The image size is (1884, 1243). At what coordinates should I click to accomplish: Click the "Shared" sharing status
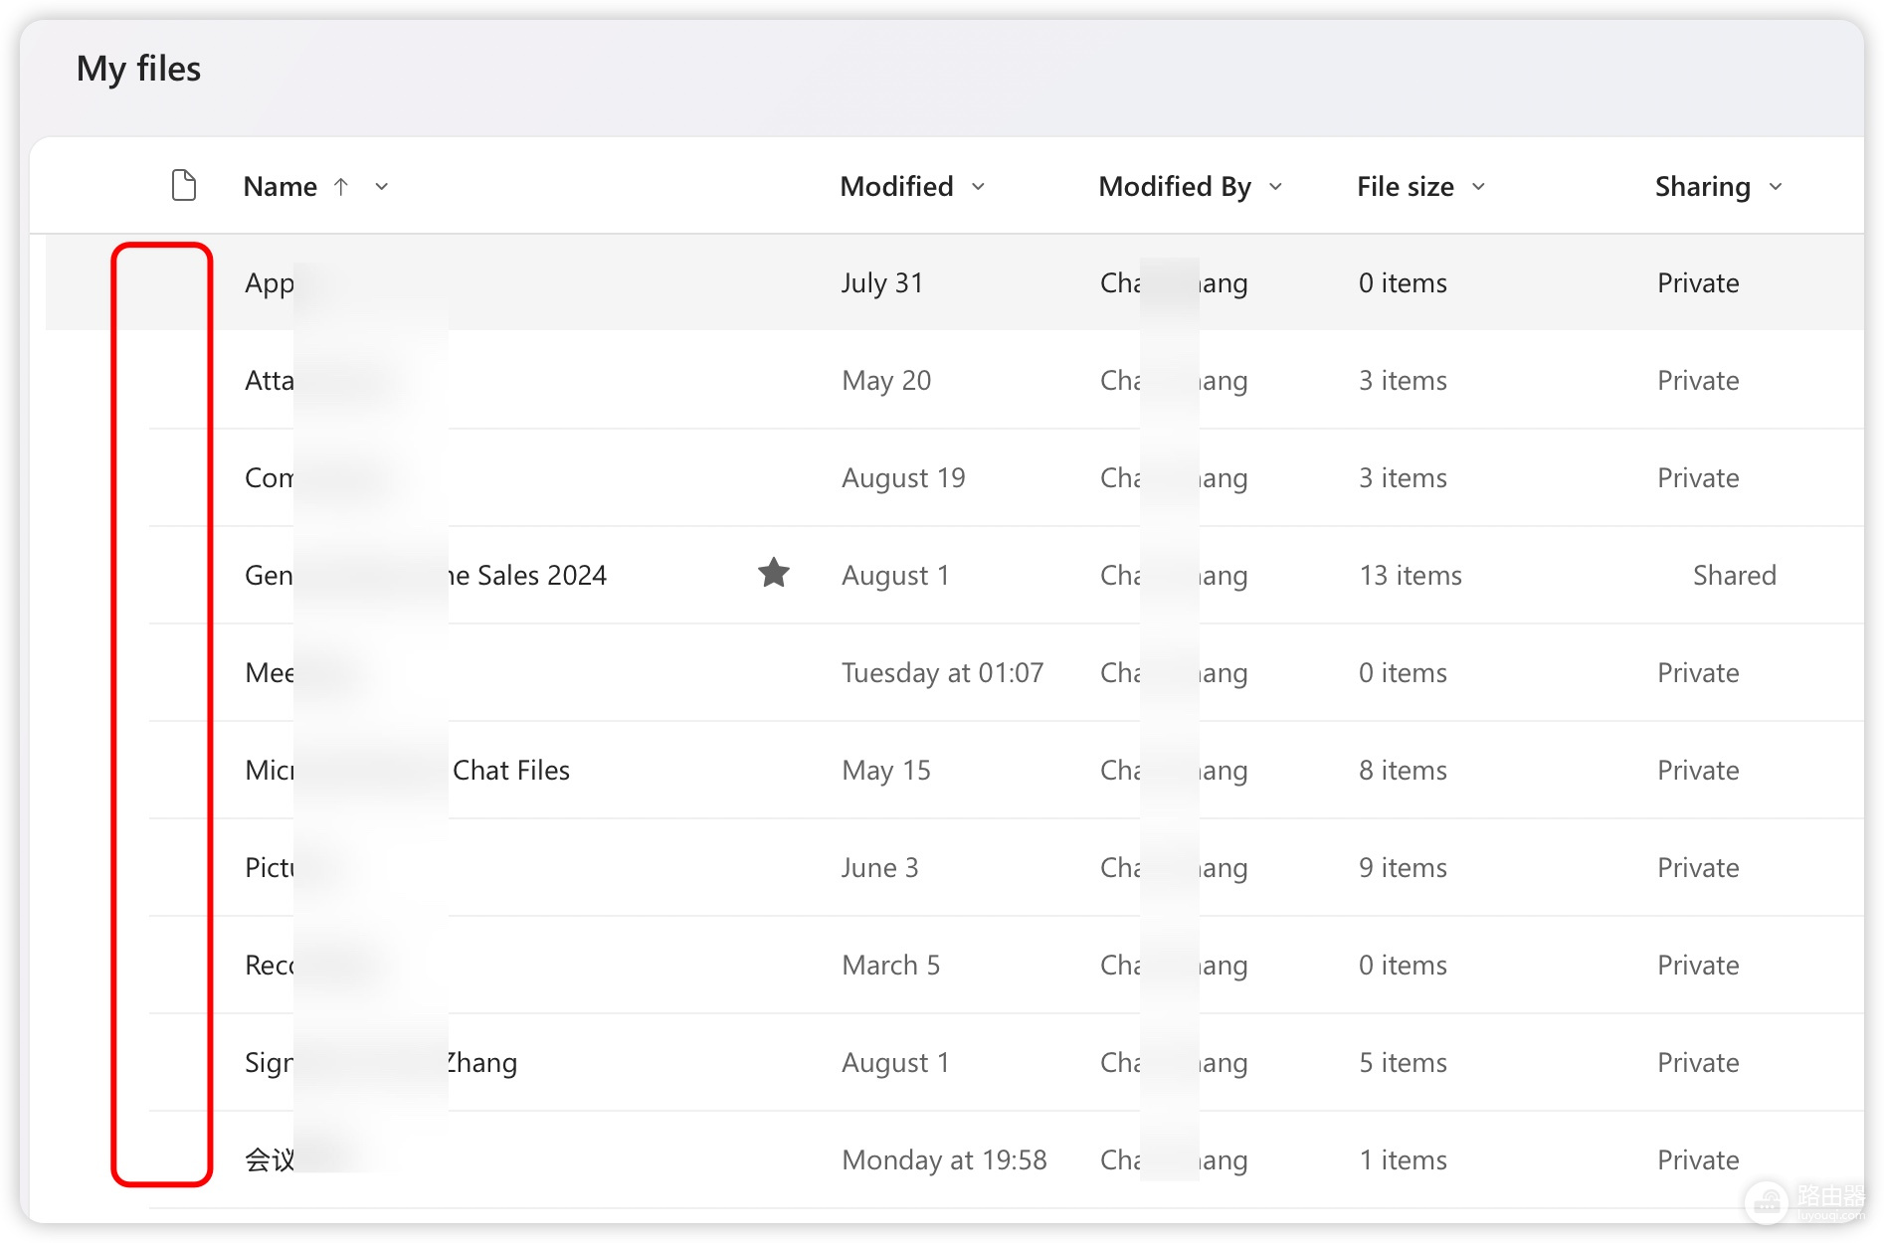click(x=1735, y=576)
